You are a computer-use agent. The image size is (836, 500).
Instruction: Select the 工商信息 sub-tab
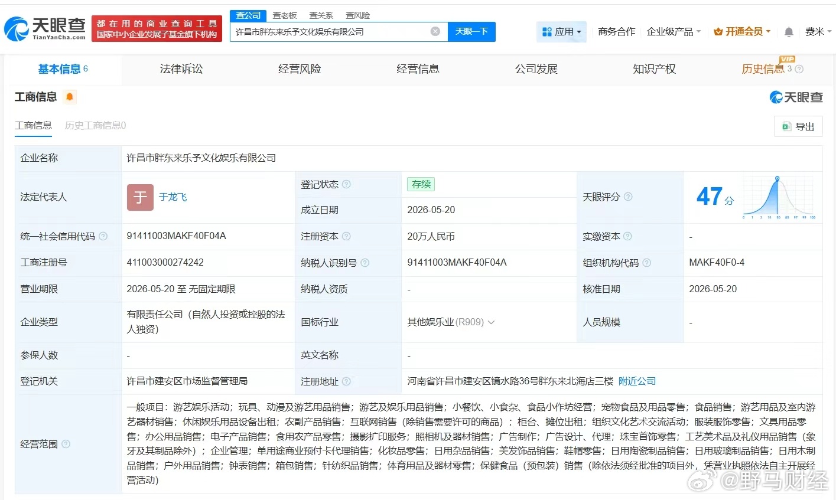[x=33, y=125]
